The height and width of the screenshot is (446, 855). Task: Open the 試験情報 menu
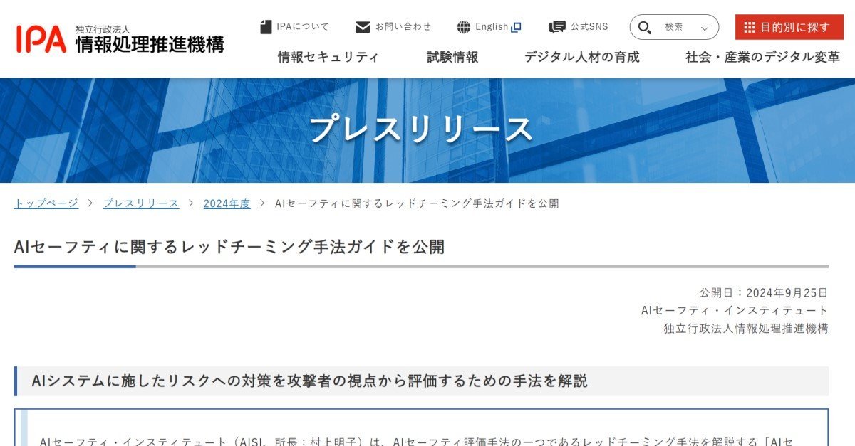point(452,57)
